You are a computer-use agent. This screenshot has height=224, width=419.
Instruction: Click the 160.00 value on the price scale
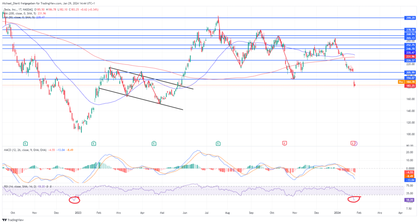point(410,99)
